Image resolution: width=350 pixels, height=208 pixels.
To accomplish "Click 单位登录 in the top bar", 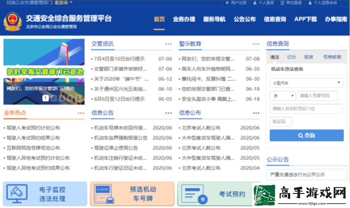I will point(291,3).
